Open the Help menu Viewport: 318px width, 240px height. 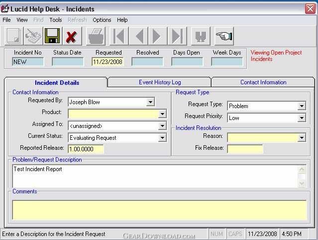click(x=122, y=20)
